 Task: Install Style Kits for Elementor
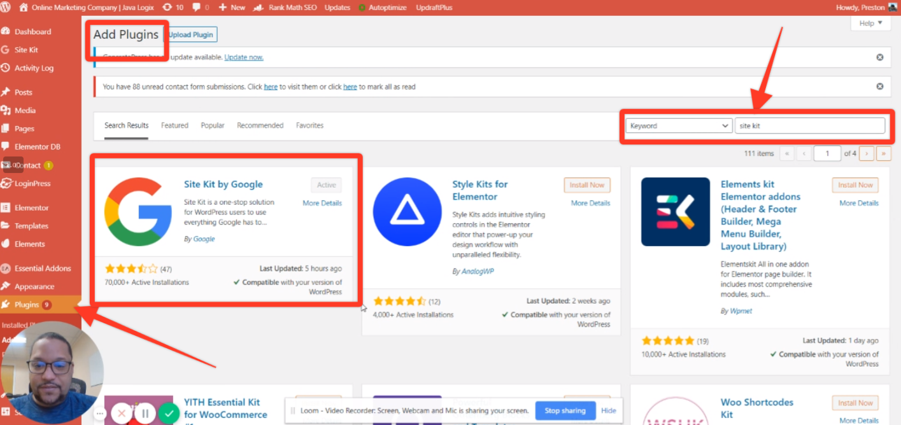click(x=587, y=185)
